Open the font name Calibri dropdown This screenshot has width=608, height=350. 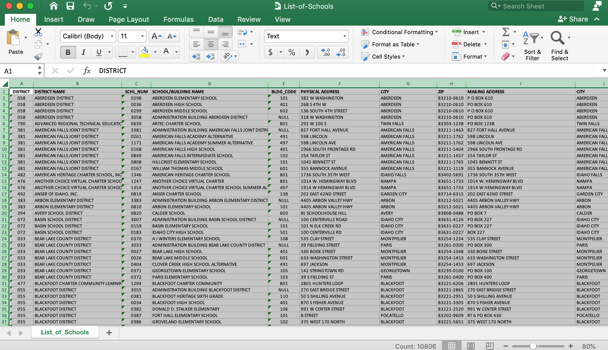tap(112, 36)
